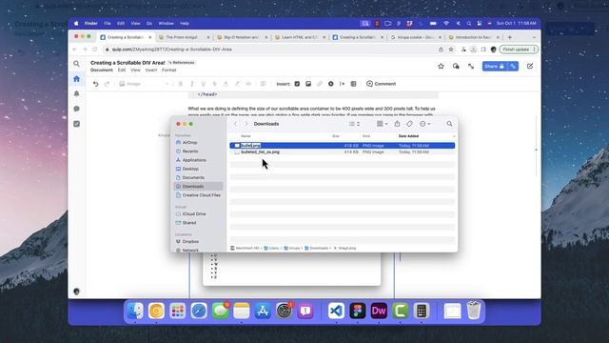Go back in Finder window
Screen dimensions: 609x343
[235, 124]
